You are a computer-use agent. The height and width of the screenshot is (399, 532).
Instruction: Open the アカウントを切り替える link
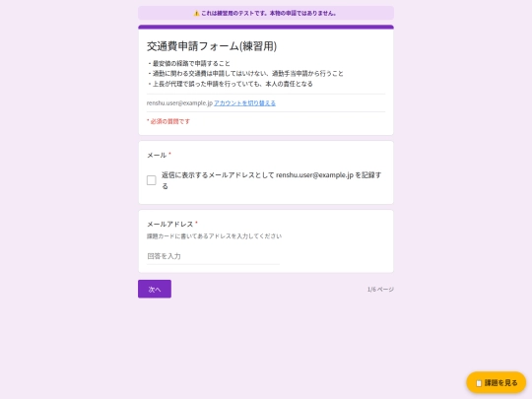[244, 103]
